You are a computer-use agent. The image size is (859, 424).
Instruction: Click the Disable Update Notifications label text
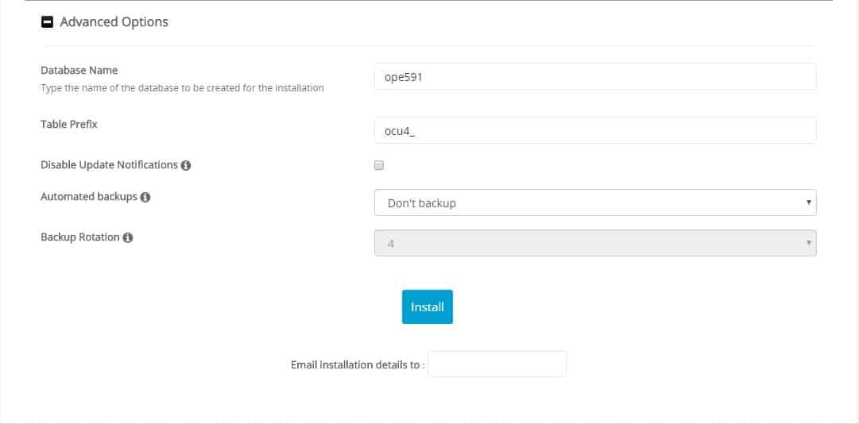pyautogui.click(x=109, y=164)
